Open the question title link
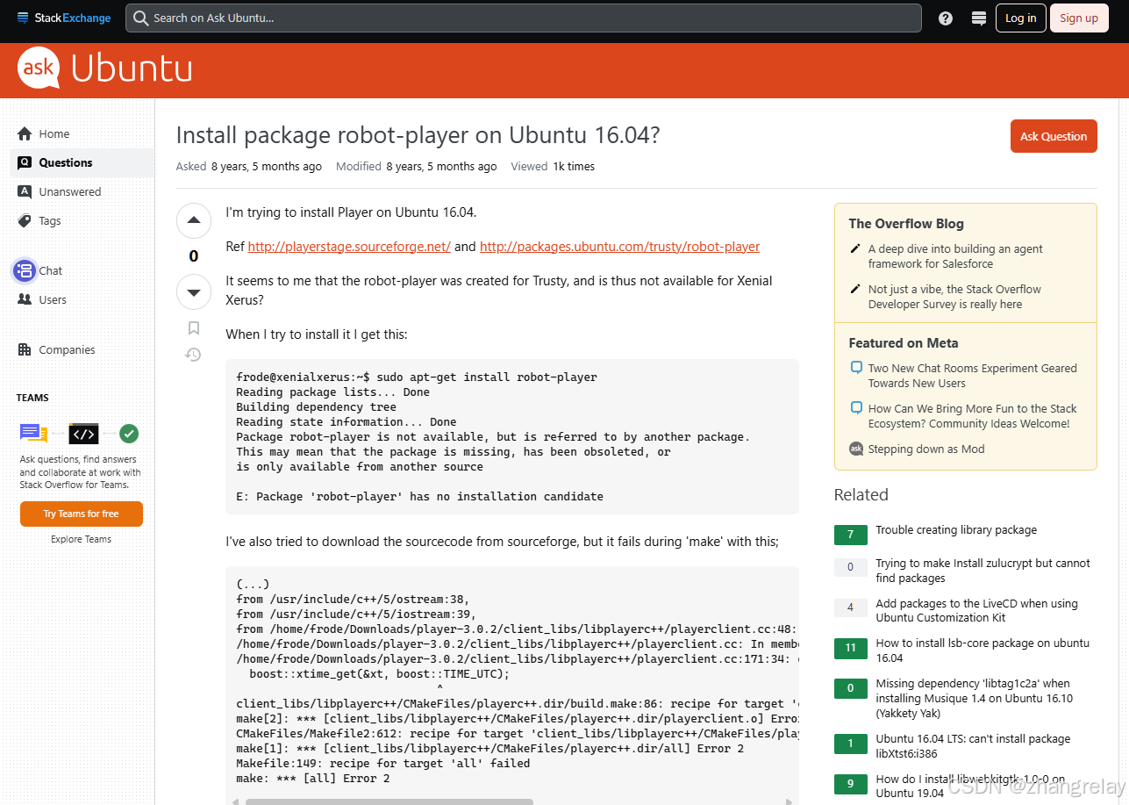 point(418,135)
